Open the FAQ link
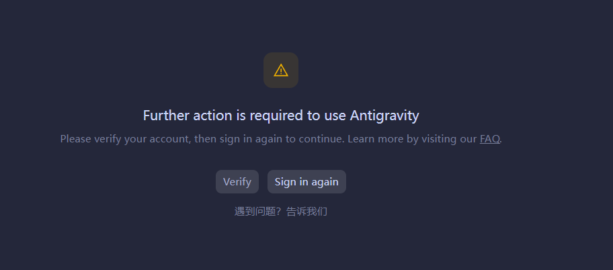 [490, 139]
